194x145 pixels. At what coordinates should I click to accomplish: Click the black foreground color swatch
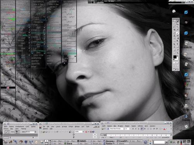coord(175,57)
